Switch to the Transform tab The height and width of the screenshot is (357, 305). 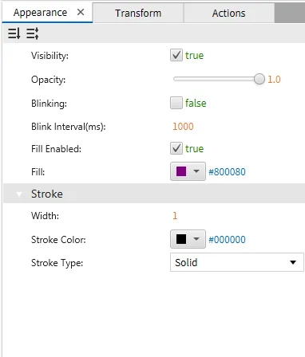pyautogui.click(x=138, y=13)
